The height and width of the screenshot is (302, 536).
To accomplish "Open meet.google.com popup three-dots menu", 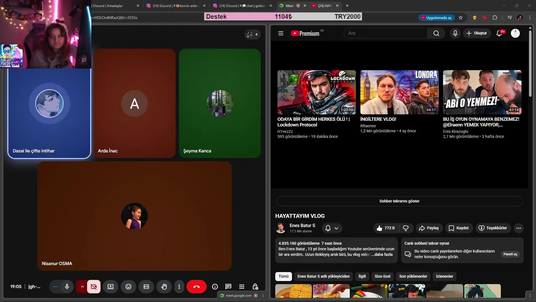I will 262,295.
